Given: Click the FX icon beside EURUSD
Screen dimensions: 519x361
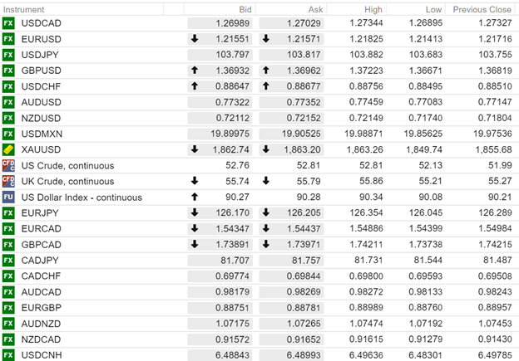Looking at the screenshot, I should [8, 39].
